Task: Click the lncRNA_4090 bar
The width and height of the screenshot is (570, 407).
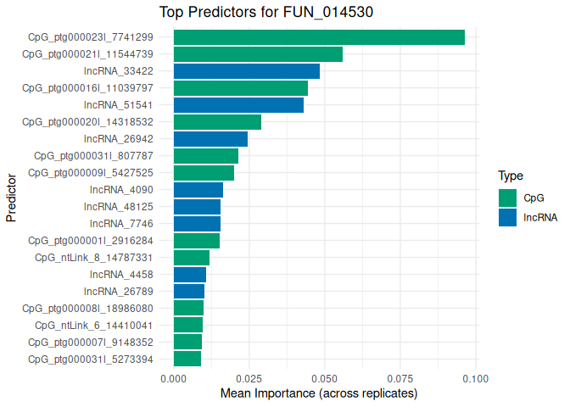Action: (x=198, y=190)
